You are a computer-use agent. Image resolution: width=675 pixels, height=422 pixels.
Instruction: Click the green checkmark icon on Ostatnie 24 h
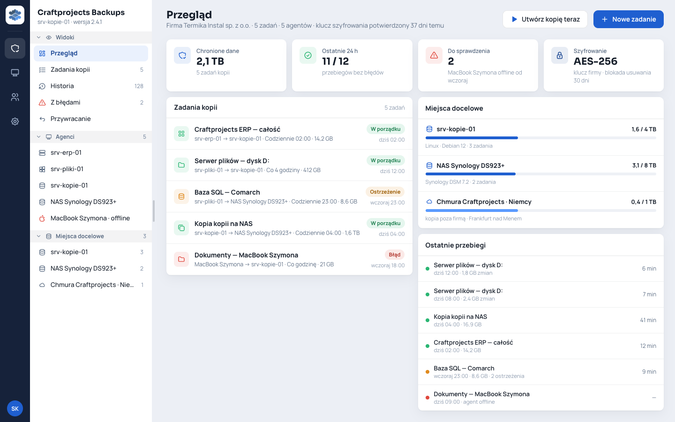[308, 55]
